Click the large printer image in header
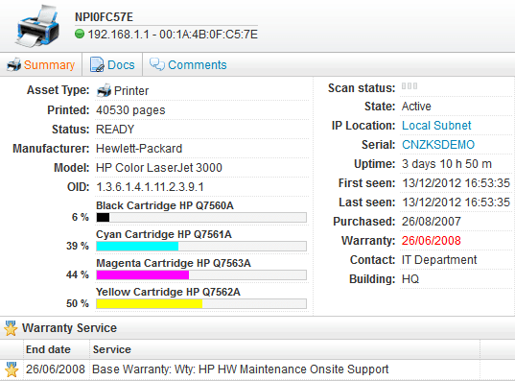Image resolution: width=515 pixels, height=381 pixels. 37,26
